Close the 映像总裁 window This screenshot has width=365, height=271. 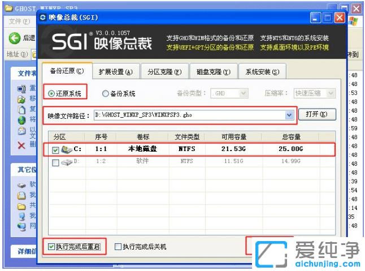340,18
